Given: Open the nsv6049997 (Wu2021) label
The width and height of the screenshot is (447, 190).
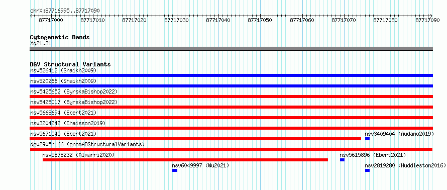Looking at the screenshot, I should tap(201, 165).
